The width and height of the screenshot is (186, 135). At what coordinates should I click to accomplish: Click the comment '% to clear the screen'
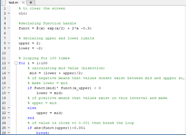point(42,8)
